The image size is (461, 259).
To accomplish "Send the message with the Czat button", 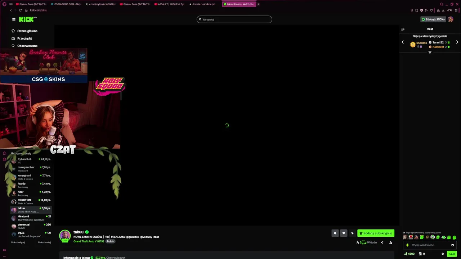I will coord(452,254).
